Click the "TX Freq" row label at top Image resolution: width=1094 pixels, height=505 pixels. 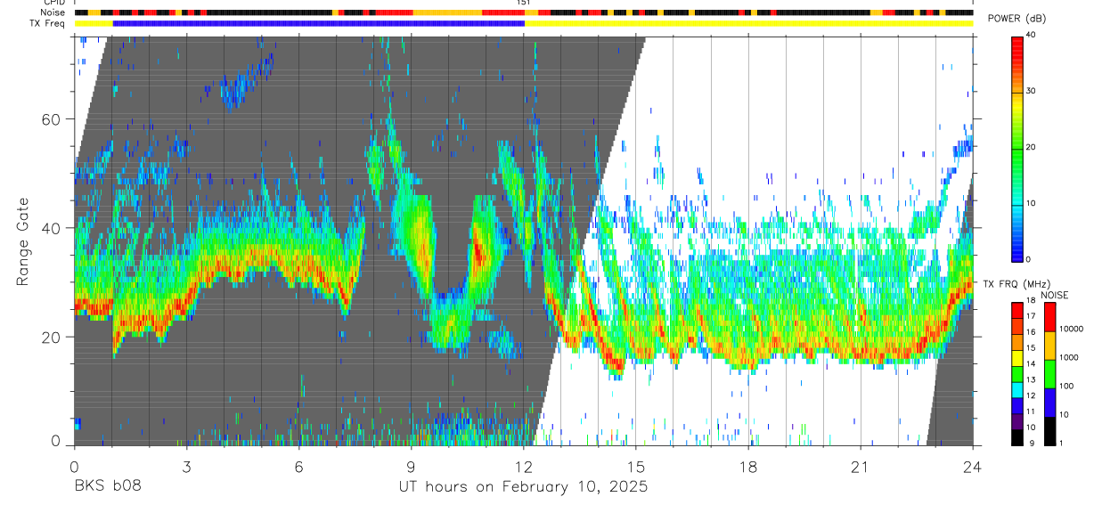pyautogui.click(x=49, y=23)
